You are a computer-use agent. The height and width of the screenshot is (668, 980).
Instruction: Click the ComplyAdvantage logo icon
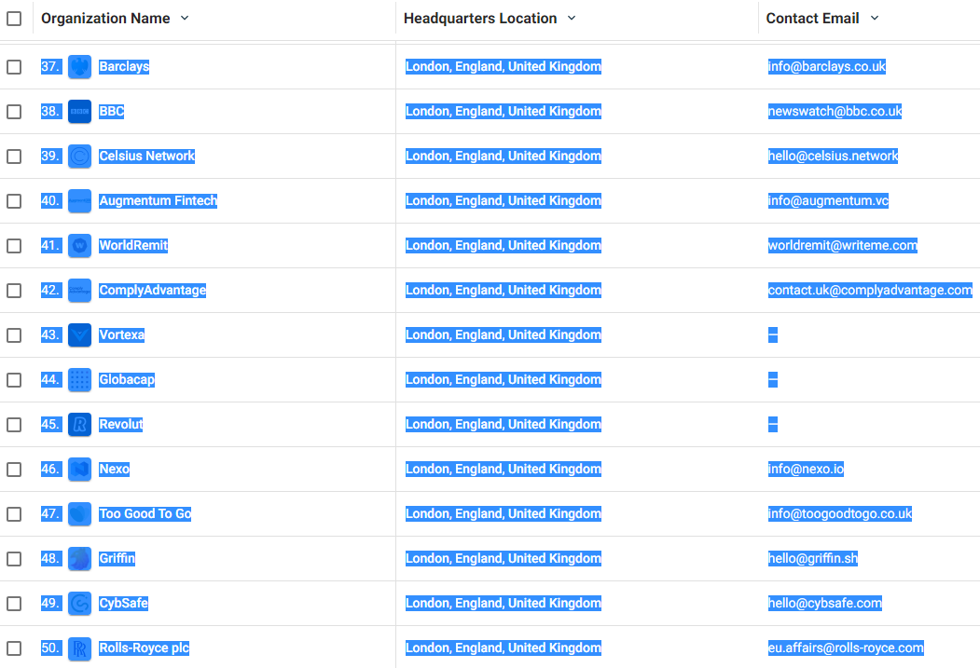(79, 291)
